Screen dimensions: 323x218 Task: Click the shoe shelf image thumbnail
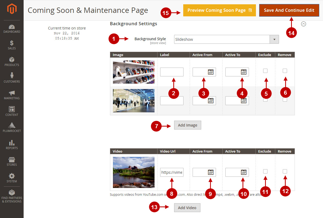[x=134, y=72]
